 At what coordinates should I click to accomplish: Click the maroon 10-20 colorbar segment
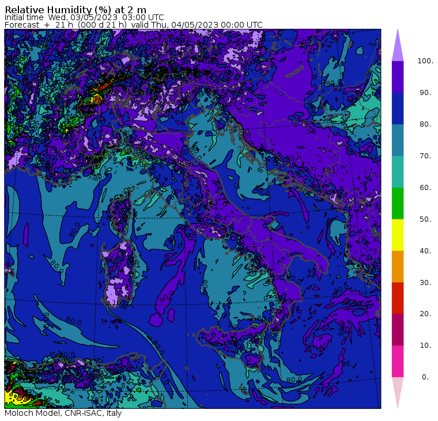pyautogui.click(x=398, y=329)
